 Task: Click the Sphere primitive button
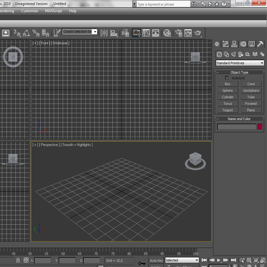227,90
